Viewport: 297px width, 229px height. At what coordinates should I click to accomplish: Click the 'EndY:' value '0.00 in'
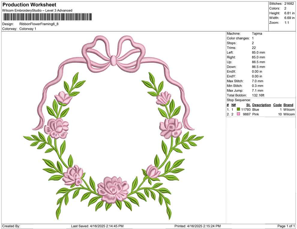[x=257, y=76]
